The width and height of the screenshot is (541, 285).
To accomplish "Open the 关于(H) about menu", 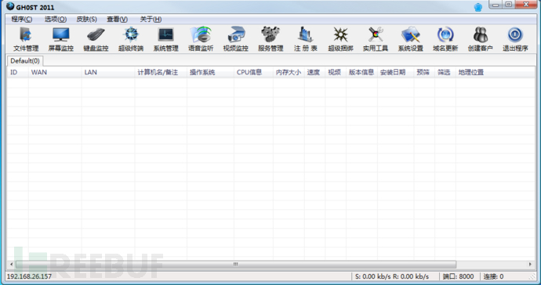I will 151,20.
